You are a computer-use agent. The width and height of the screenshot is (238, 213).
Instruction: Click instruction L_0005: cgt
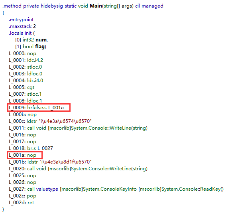click(22, 87)
